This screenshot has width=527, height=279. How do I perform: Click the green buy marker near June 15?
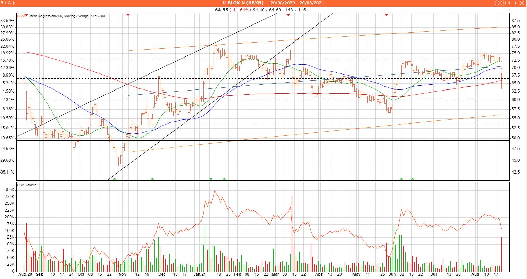[413, 179]
